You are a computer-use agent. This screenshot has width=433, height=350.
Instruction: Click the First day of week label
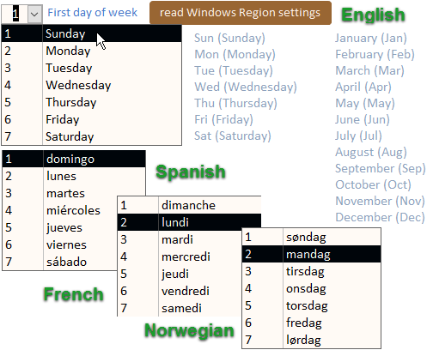click(x=93, y=13)
